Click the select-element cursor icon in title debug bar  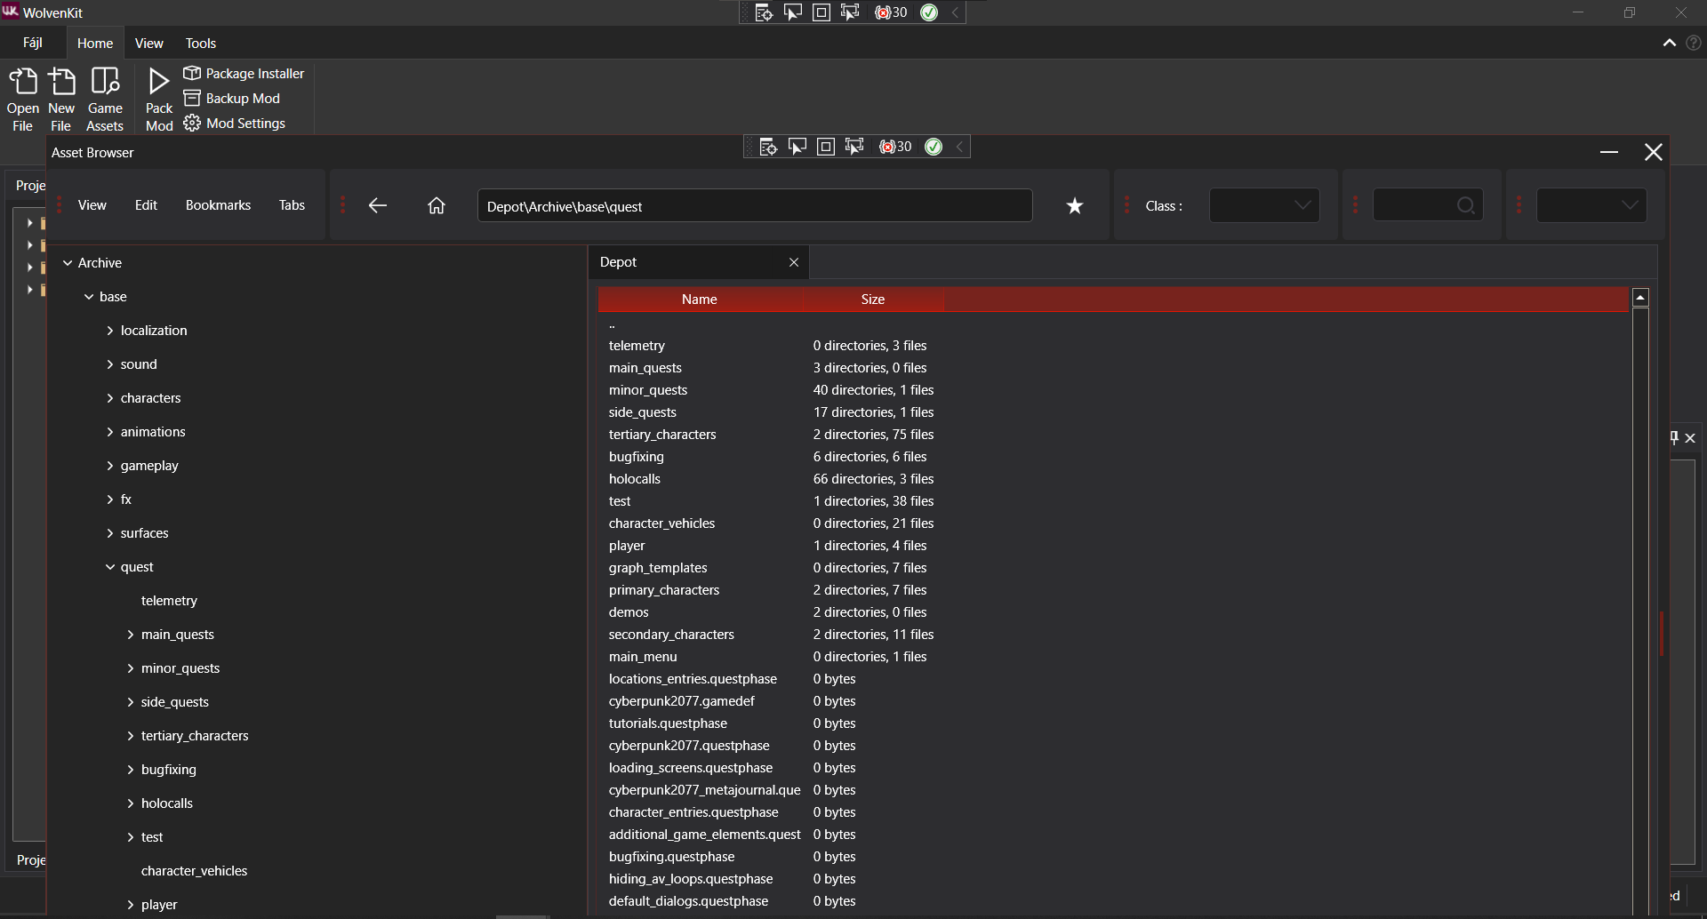coord(792,12)
